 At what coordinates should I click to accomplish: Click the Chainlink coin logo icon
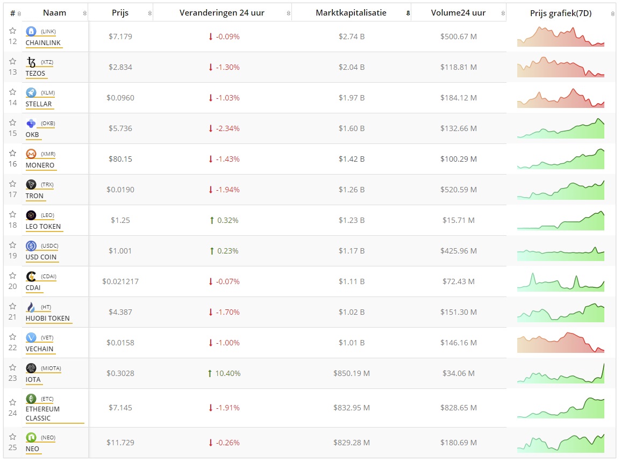(31, 32)
